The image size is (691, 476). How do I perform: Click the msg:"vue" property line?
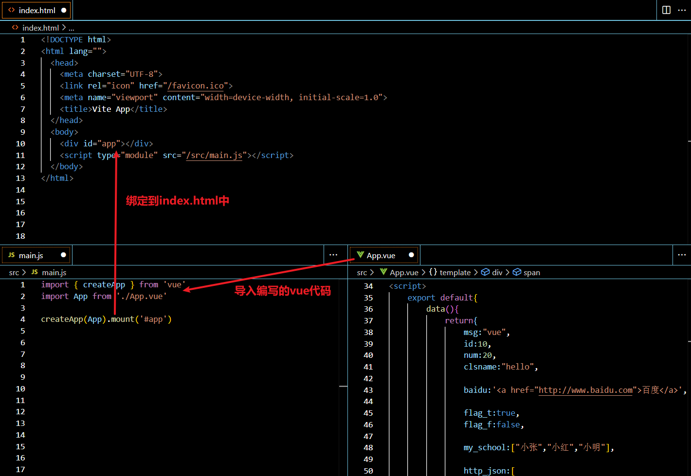tap(487, 332)
